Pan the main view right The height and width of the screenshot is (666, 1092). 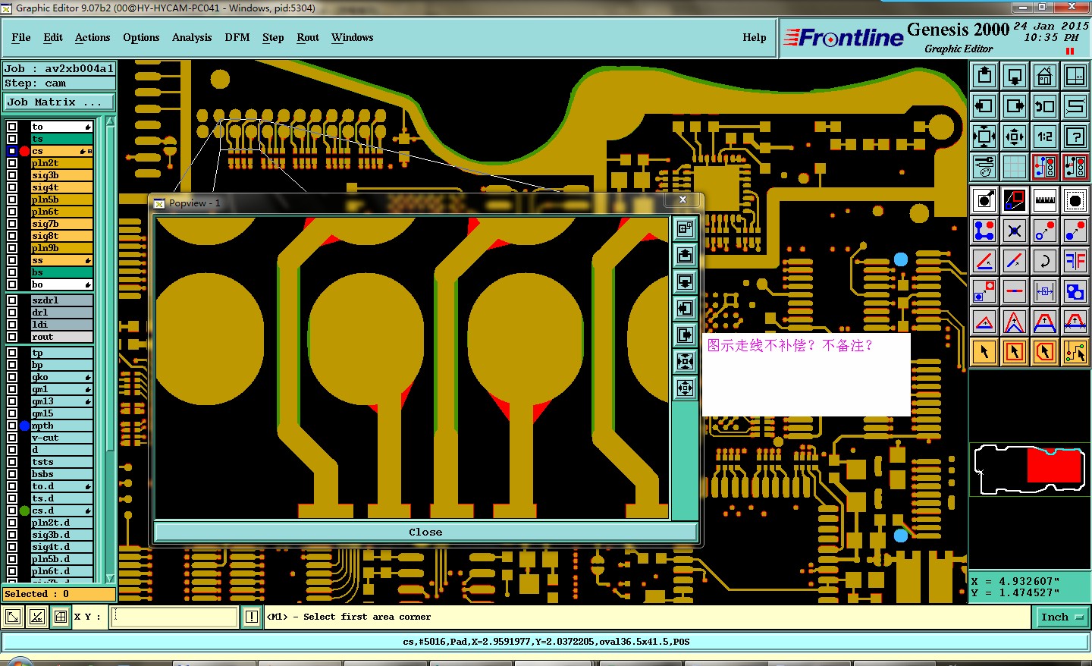pos(1015,106)
